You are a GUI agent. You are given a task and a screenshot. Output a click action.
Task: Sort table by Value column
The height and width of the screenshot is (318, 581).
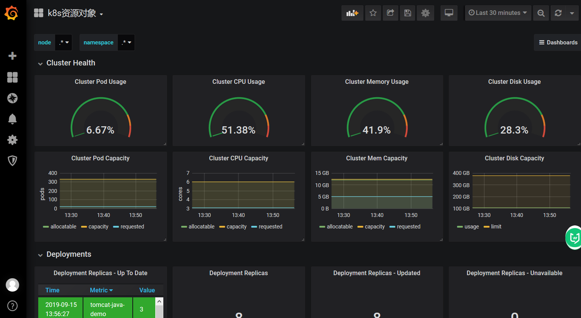click(x=147, y=290)
